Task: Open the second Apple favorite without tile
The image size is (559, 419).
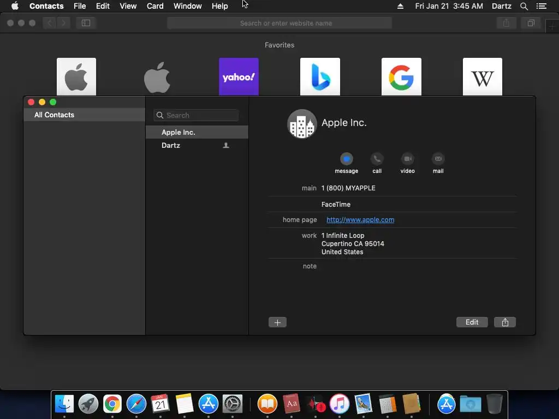Action: pyautogui.click(x=157, y=77)
